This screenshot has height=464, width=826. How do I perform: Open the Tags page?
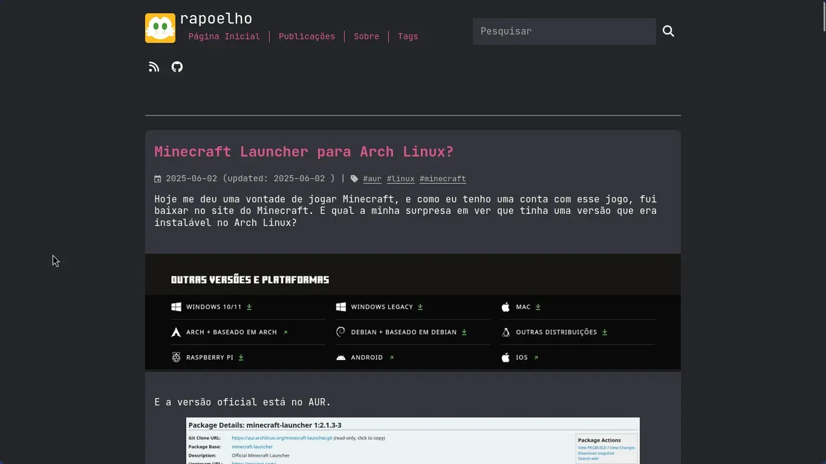click(x=408, y=37)
